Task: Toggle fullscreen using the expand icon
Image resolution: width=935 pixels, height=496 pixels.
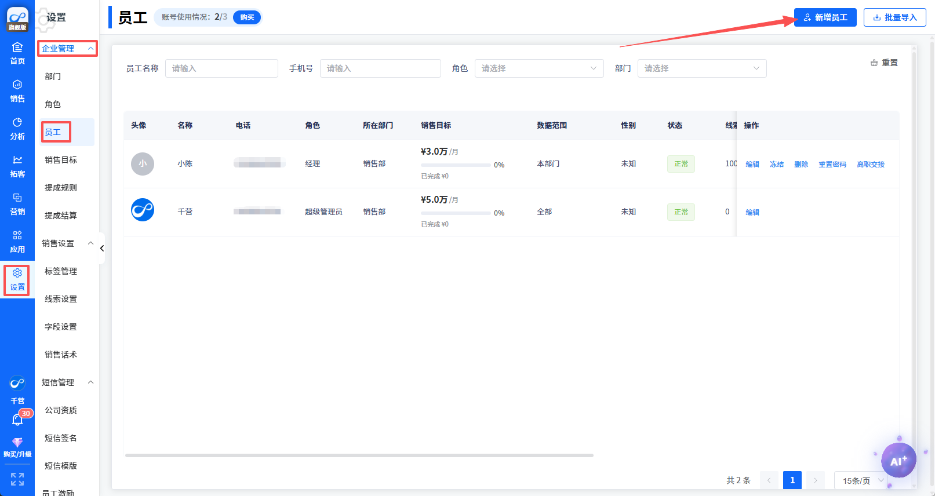Action: tap(17, 479)
